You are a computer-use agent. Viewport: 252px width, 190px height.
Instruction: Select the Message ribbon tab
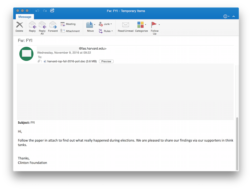[25, 17]
